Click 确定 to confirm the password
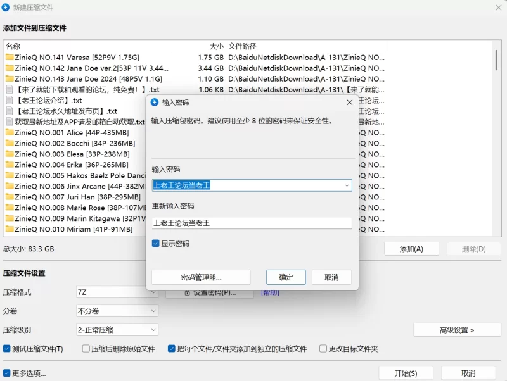 [286, 277]
